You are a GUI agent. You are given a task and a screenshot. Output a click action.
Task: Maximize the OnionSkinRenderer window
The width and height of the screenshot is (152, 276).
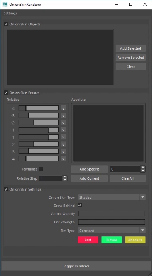[130, 4]
